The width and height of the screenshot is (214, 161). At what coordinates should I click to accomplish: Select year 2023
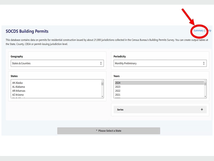118,87
